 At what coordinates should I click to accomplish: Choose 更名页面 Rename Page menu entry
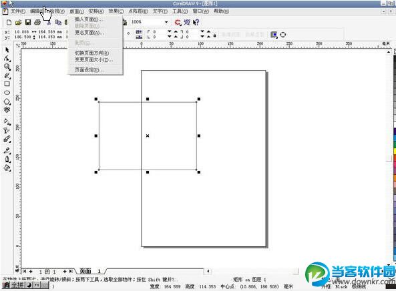coord(95,33)
